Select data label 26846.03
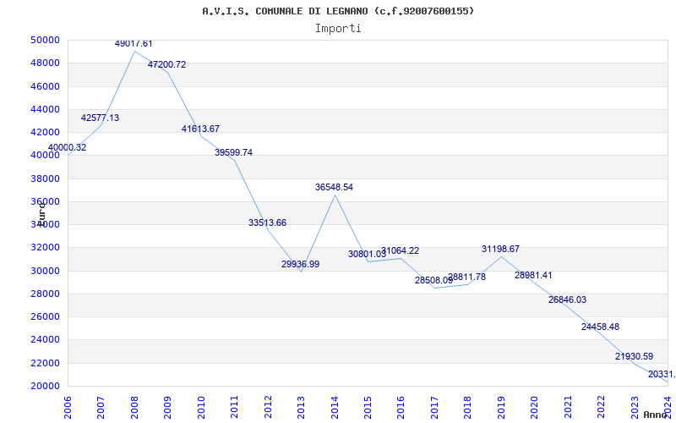676x423 pixels. pos(567,300)
